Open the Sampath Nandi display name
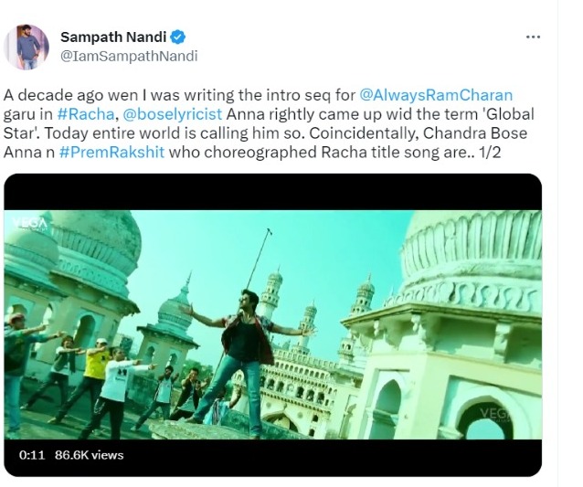583x487 pixels. [x=113, y=37]
